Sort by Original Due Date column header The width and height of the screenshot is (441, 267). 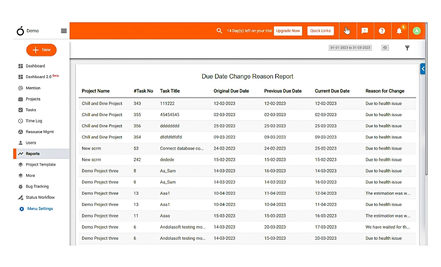coord(231,91)
